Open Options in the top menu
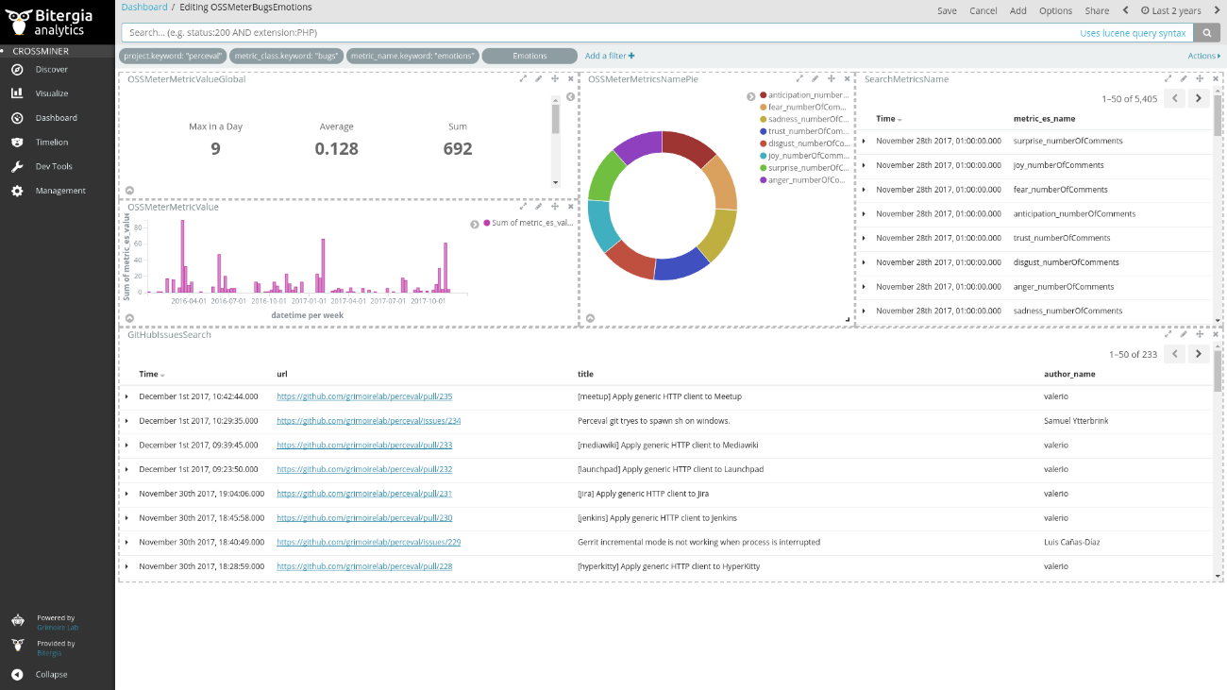 [1055, 10]
